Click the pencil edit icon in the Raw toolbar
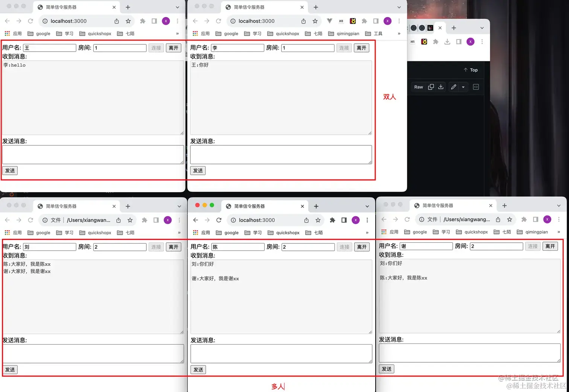Image resolution: width=569 pixels, height=392 pixels. point(454,87)
